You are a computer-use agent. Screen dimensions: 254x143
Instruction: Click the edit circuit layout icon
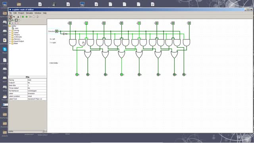[x=16, y=20]
